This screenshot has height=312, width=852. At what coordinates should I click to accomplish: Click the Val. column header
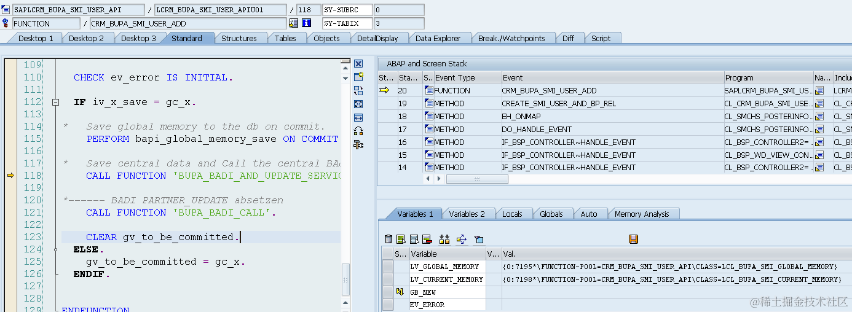(676, 254)
